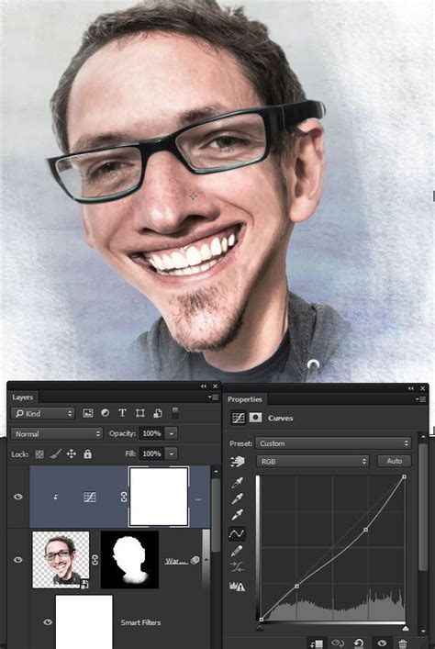Click the smooth curve values icon
The width and height of the screenshot is (435, 649).
pos(237,567)
